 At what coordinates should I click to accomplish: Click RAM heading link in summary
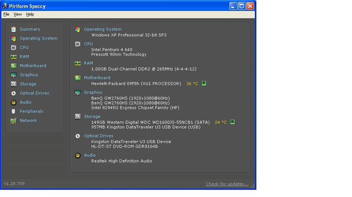tap(89, 63)
